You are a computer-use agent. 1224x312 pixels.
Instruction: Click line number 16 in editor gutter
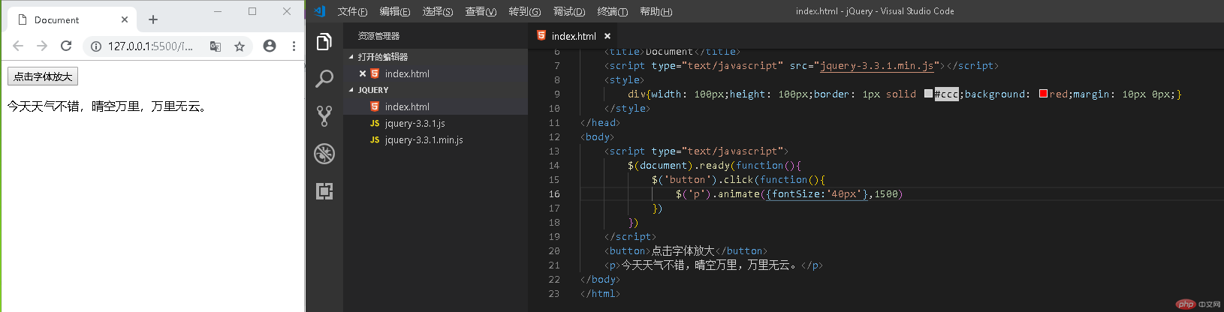coord(554,194)
